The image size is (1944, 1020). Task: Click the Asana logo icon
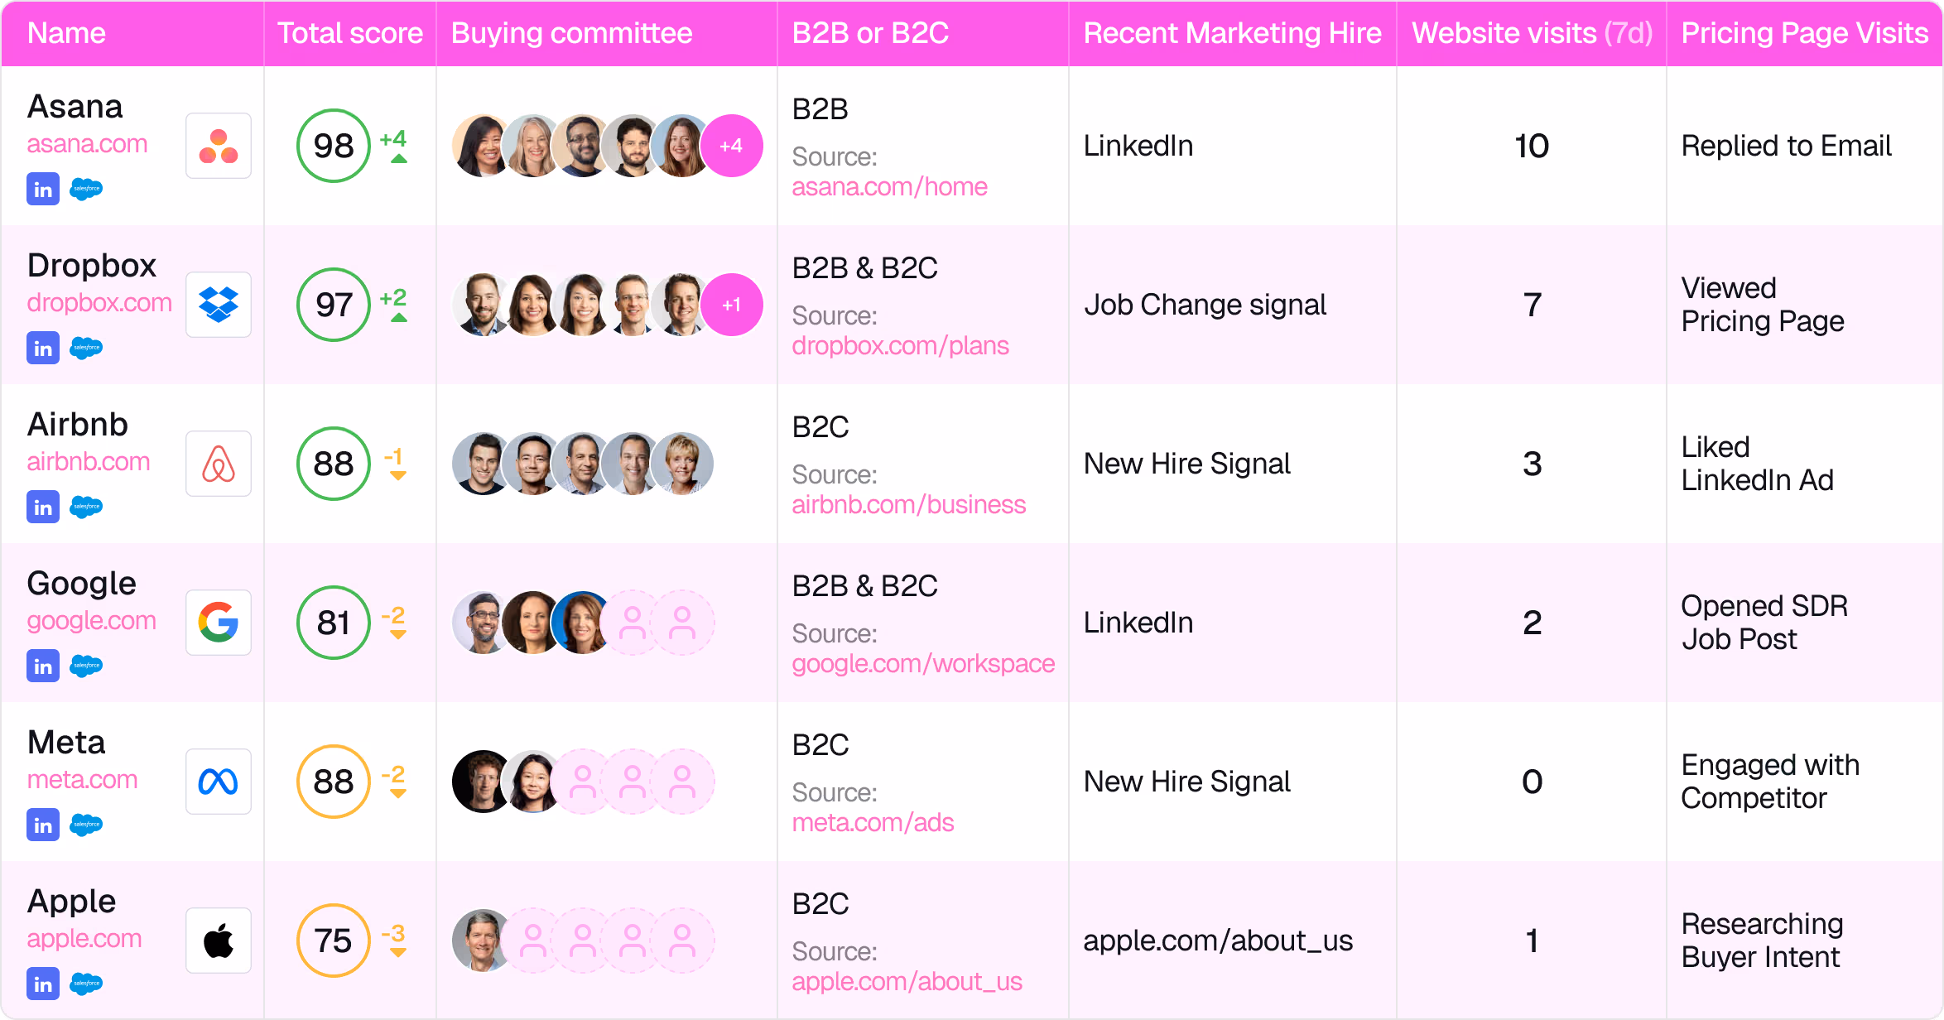click(219, 146)
